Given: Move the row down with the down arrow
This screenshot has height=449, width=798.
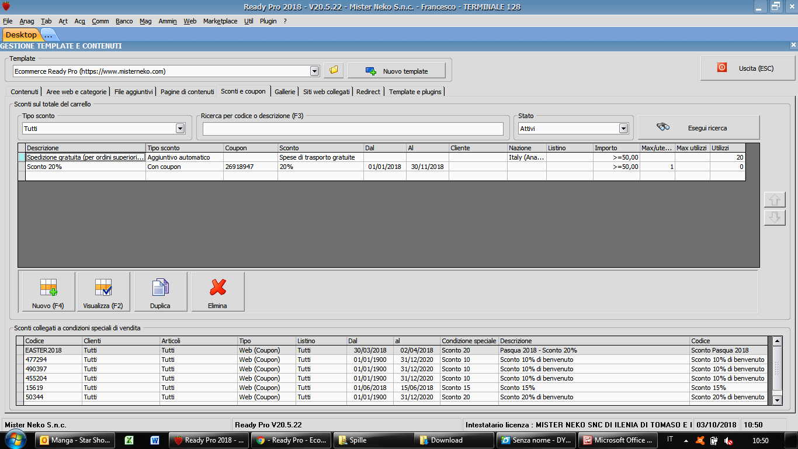Looking at the screenshot, I should (x=775, y=217).
